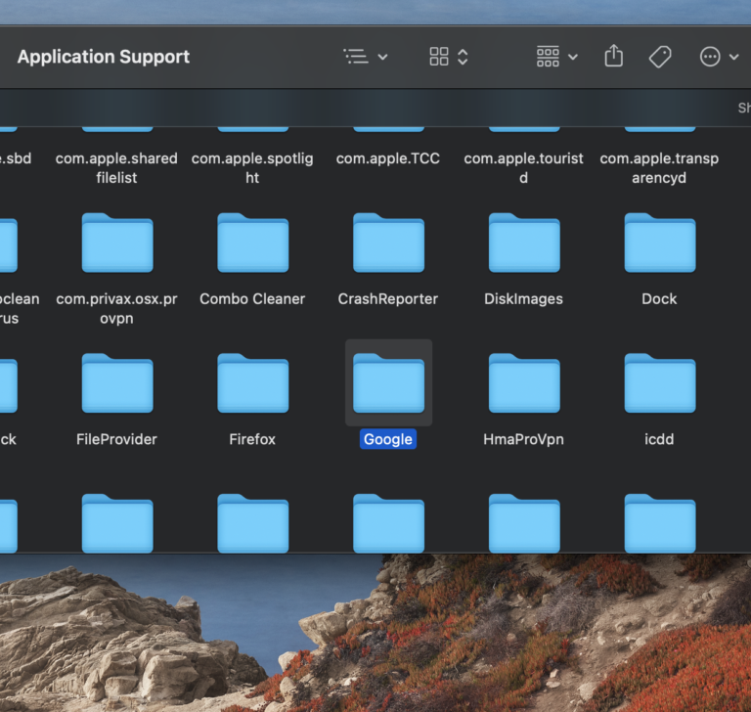The image size is (751, 712).
Task: Click the com.apple.spotlight label
Action: tap(252, 167)
